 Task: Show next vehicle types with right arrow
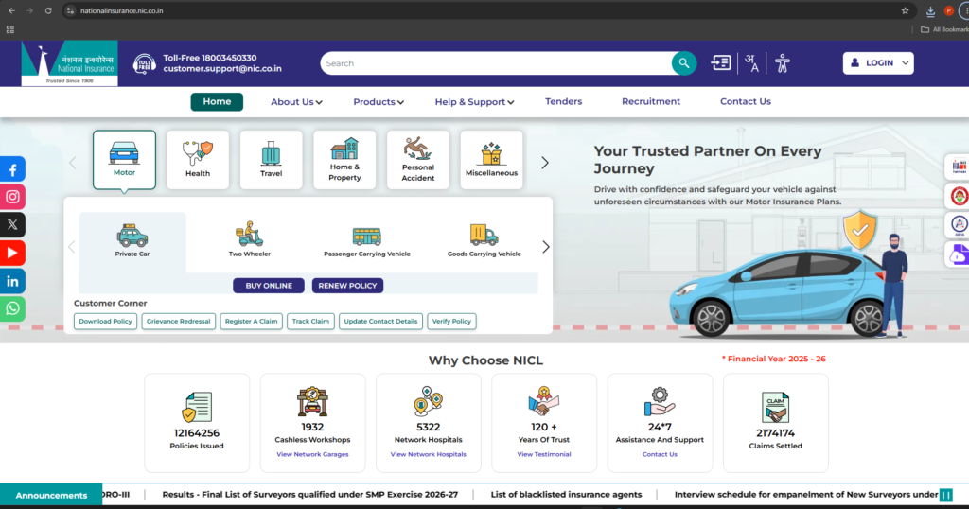click(546, 247)
